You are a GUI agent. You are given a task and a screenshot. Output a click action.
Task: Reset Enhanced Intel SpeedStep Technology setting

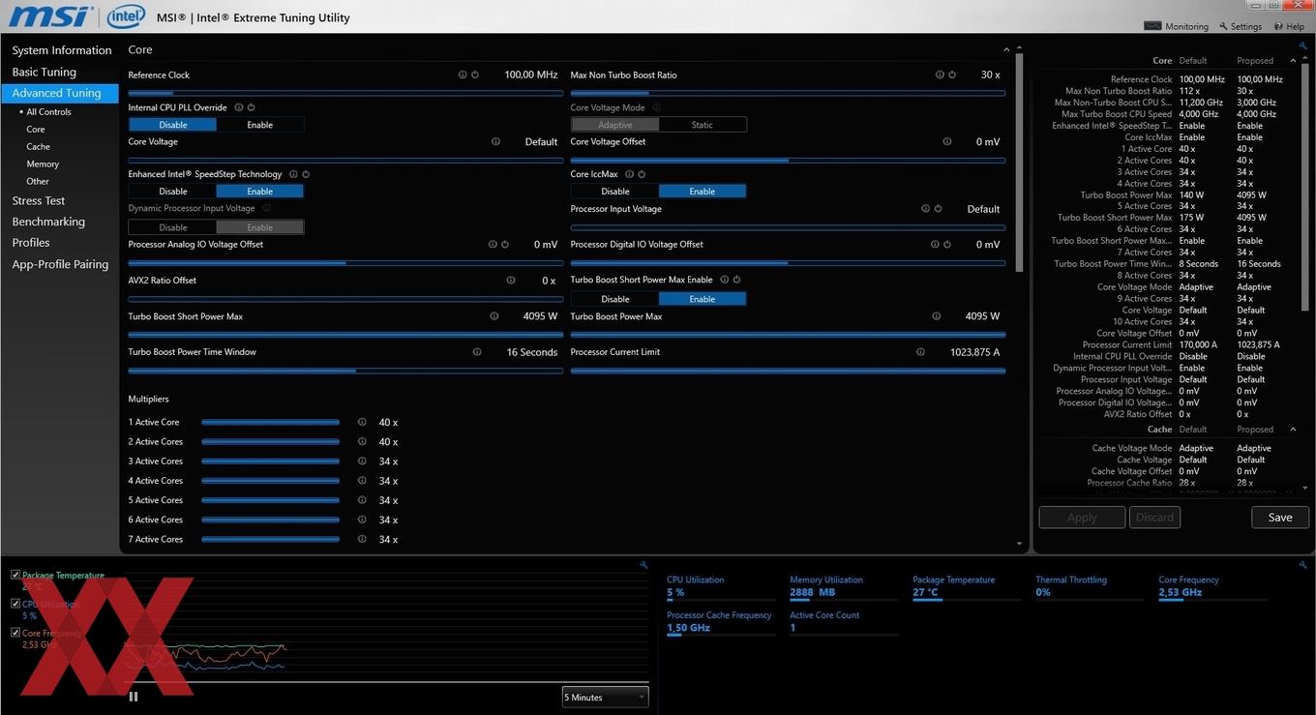(306, 174)
